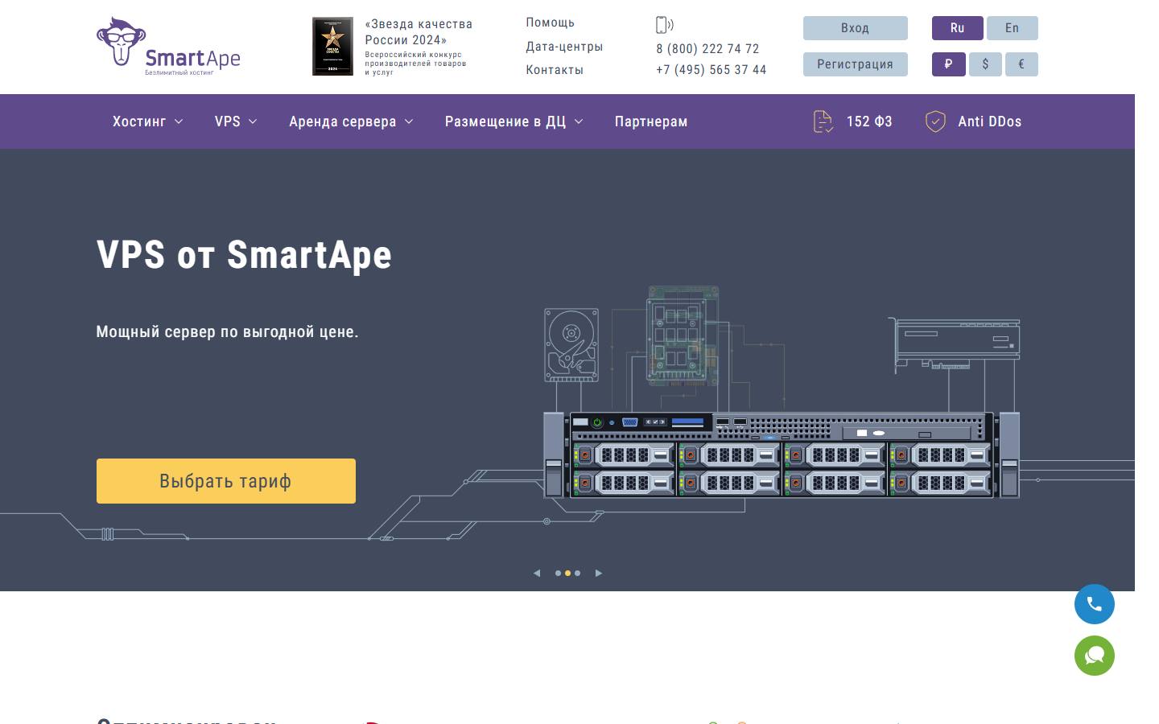Screen dimensions: 1159x724
Task: Select the third slider pagination dot
Action: pyautogui.click(x=577, y=574)
